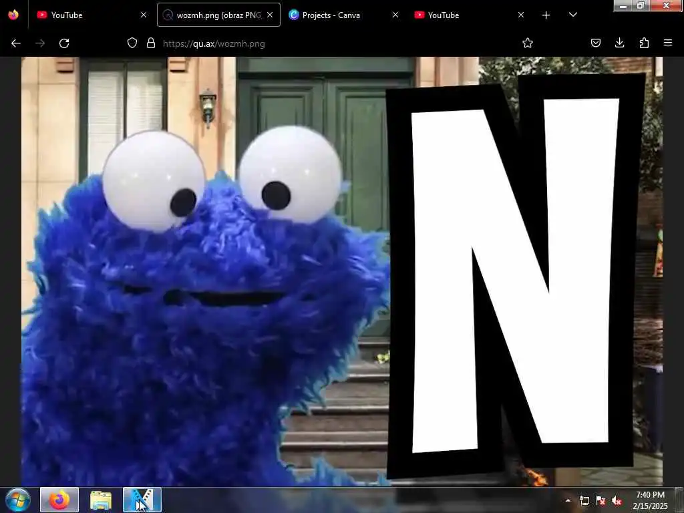Show hidden system tray icons
This screenshot has height=513, width=684.
(568, 501)
